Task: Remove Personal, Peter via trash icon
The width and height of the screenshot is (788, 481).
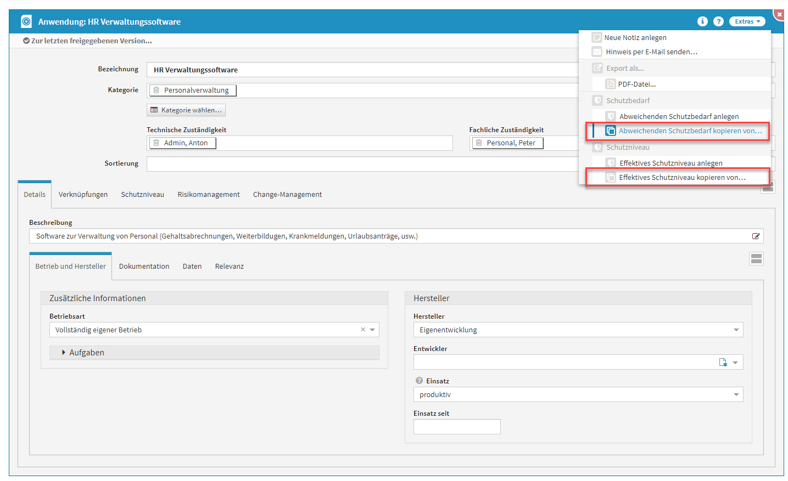Action: click(479, 143)
